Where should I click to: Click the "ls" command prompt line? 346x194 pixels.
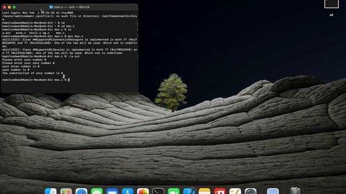pos(37,30)
